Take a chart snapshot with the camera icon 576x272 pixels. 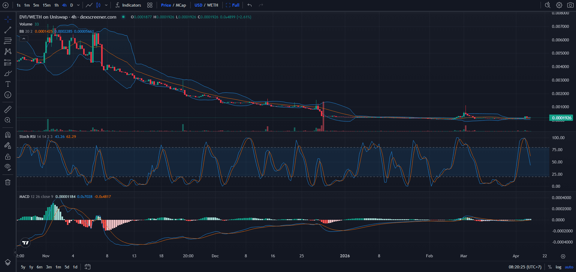570,5
